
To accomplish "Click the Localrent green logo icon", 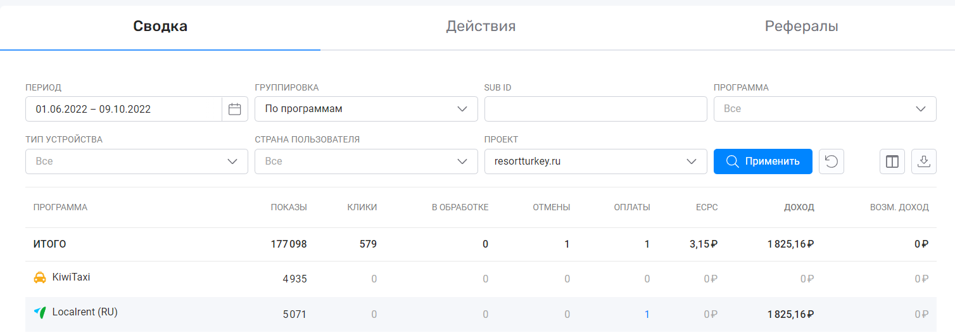I will coord(40,312).
